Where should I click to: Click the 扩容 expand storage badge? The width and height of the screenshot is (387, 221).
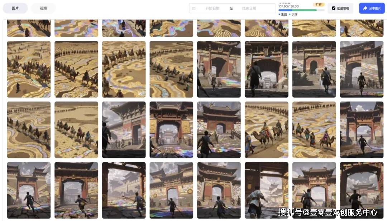318,5
